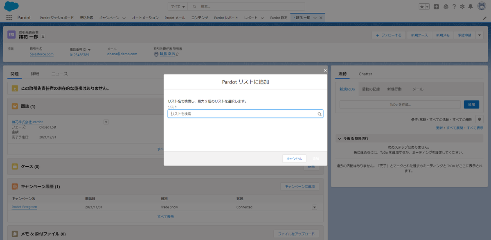The image size is (491, 240).
Task: Switch to the ニュース tab
Action: (59, 74)
